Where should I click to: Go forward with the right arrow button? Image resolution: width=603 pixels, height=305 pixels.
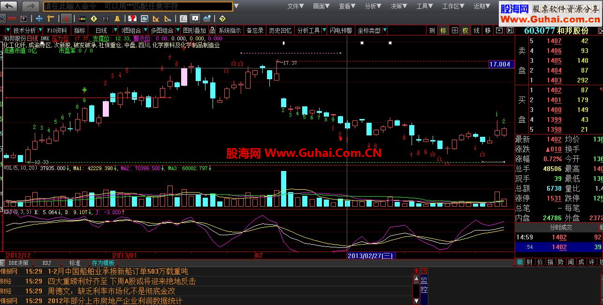(x=31, y=6)
